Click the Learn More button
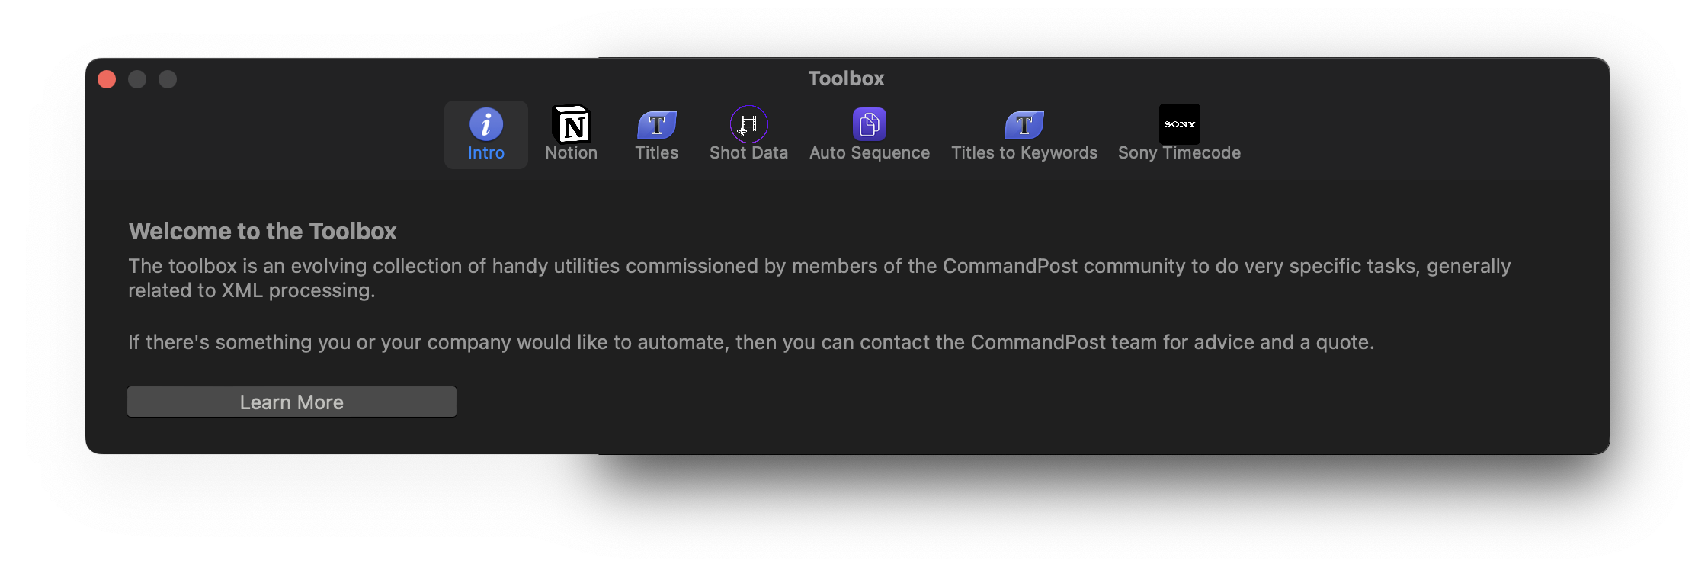 [292, 402]
